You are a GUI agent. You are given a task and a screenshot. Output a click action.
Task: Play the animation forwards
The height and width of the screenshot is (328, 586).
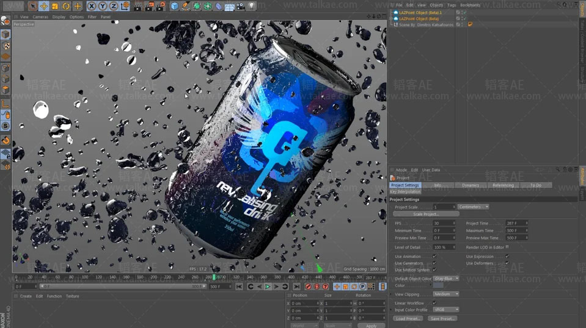point(268,287)
